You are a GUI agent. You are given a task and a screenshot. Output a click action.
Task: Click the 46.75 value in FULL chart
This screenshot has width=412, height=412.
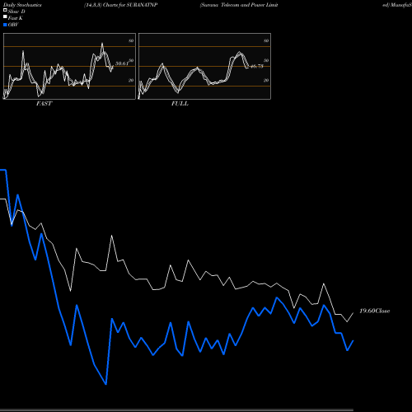[x=257, y=66]
